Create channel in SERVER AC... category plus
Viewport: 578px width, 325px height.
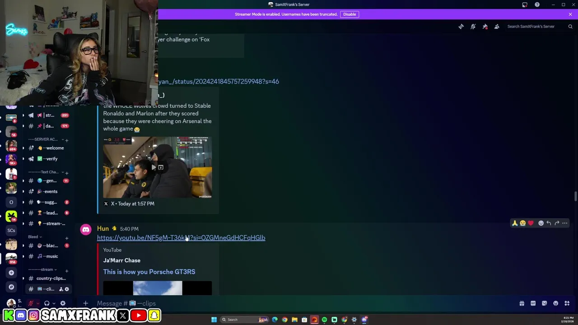tap(67, 140)
